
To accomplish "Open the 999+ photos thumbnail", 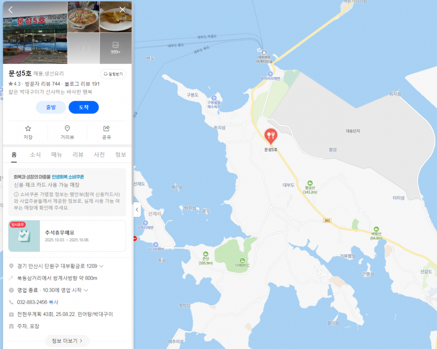I will point(116,48).
